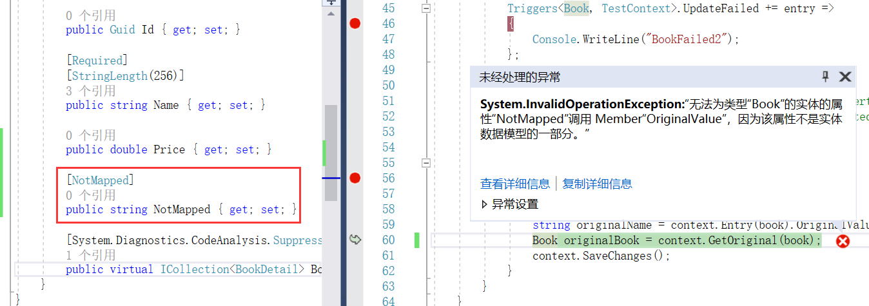Pin the unhandled exception popup

pos(825,77)
